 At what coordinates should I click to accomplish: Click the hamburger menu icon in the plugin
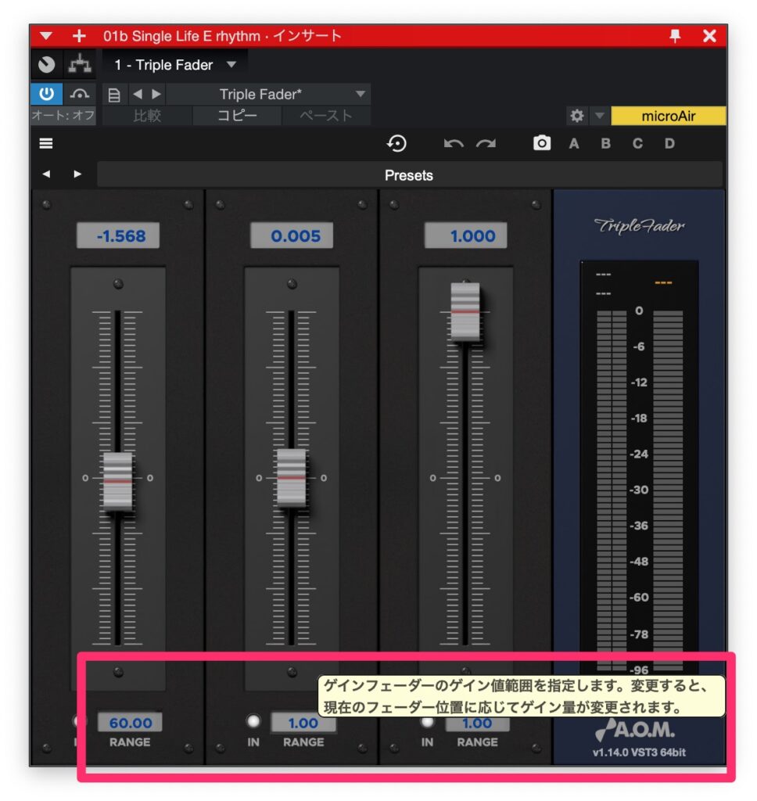point(46,144)
